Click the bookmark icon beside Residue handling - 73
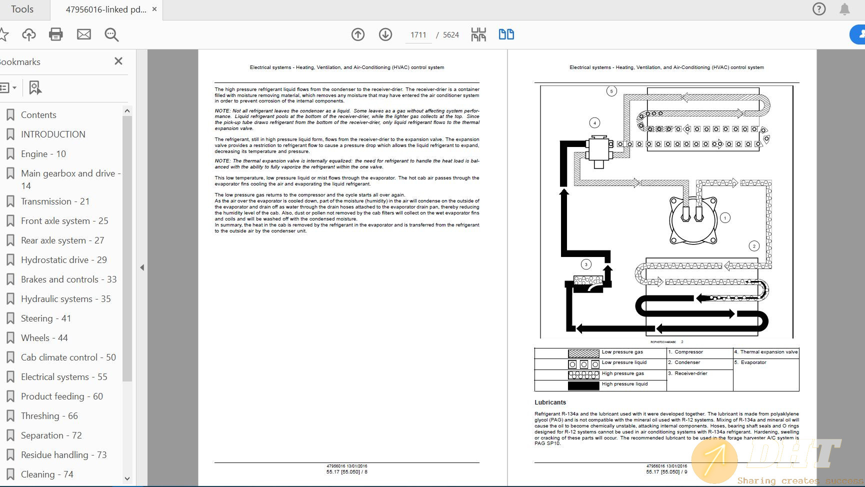The width and height of the screenshot is (865, 487). (10, 454)
